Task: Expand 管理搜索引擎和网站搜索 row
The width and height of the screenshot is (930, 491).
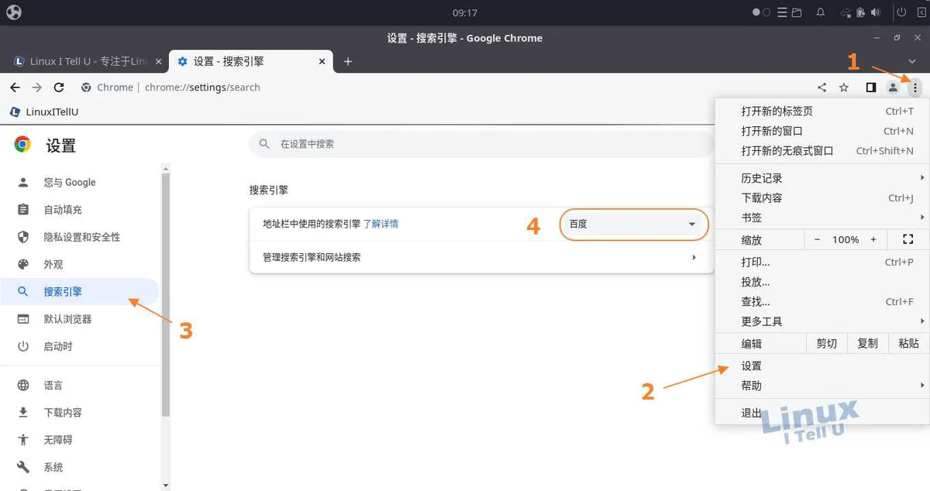Action: [481, 257]
